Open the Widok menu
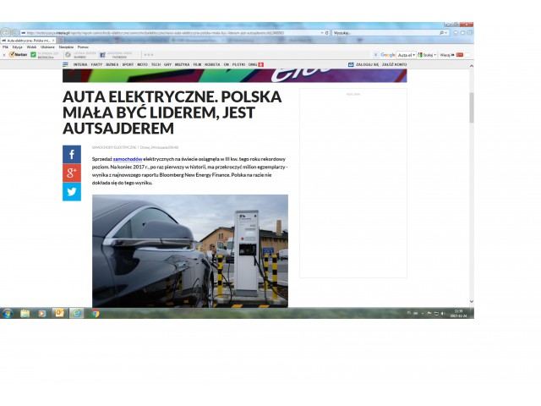The width and height of the screenshot is (541, 406). pyautogui.click(x=31, y=47)
